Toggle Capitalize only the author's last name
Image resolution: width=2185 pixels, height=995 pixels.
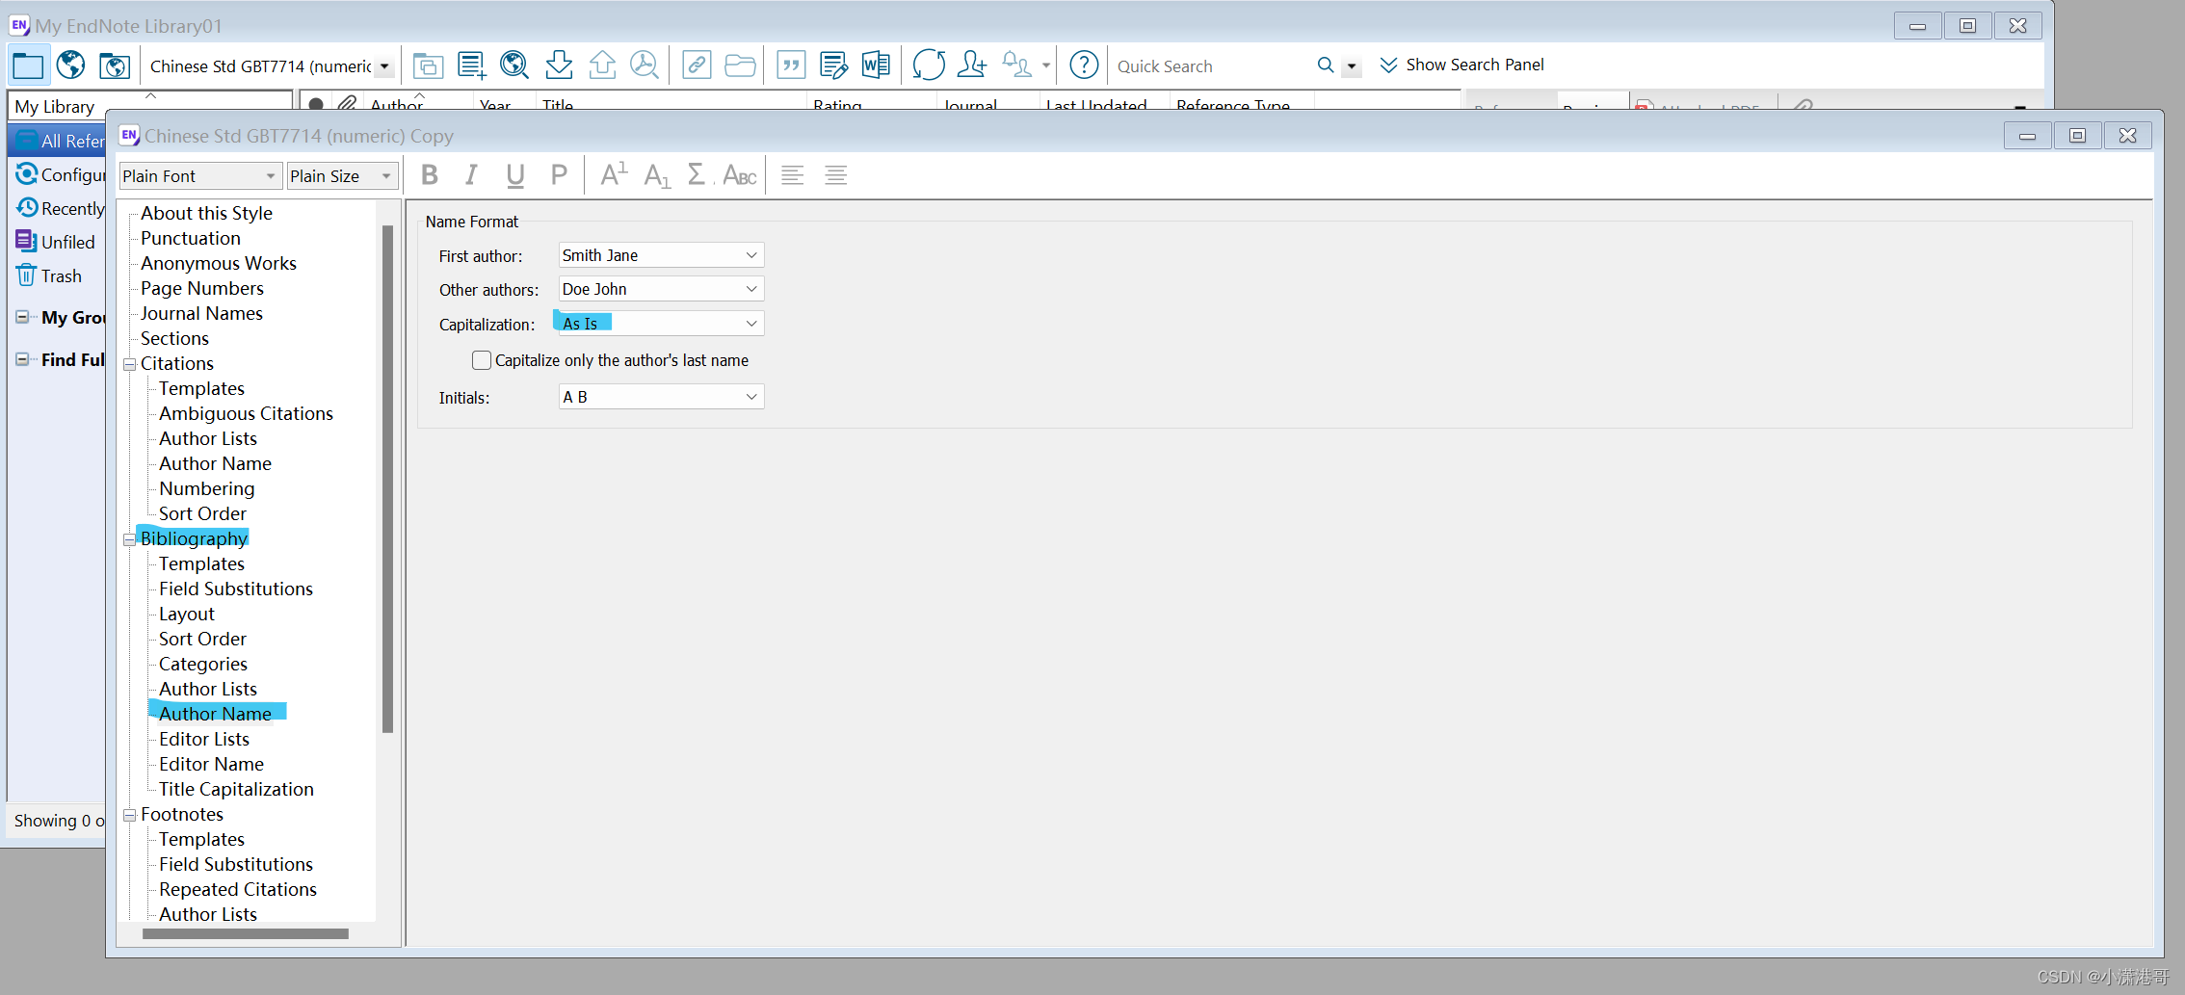[482, 360]
